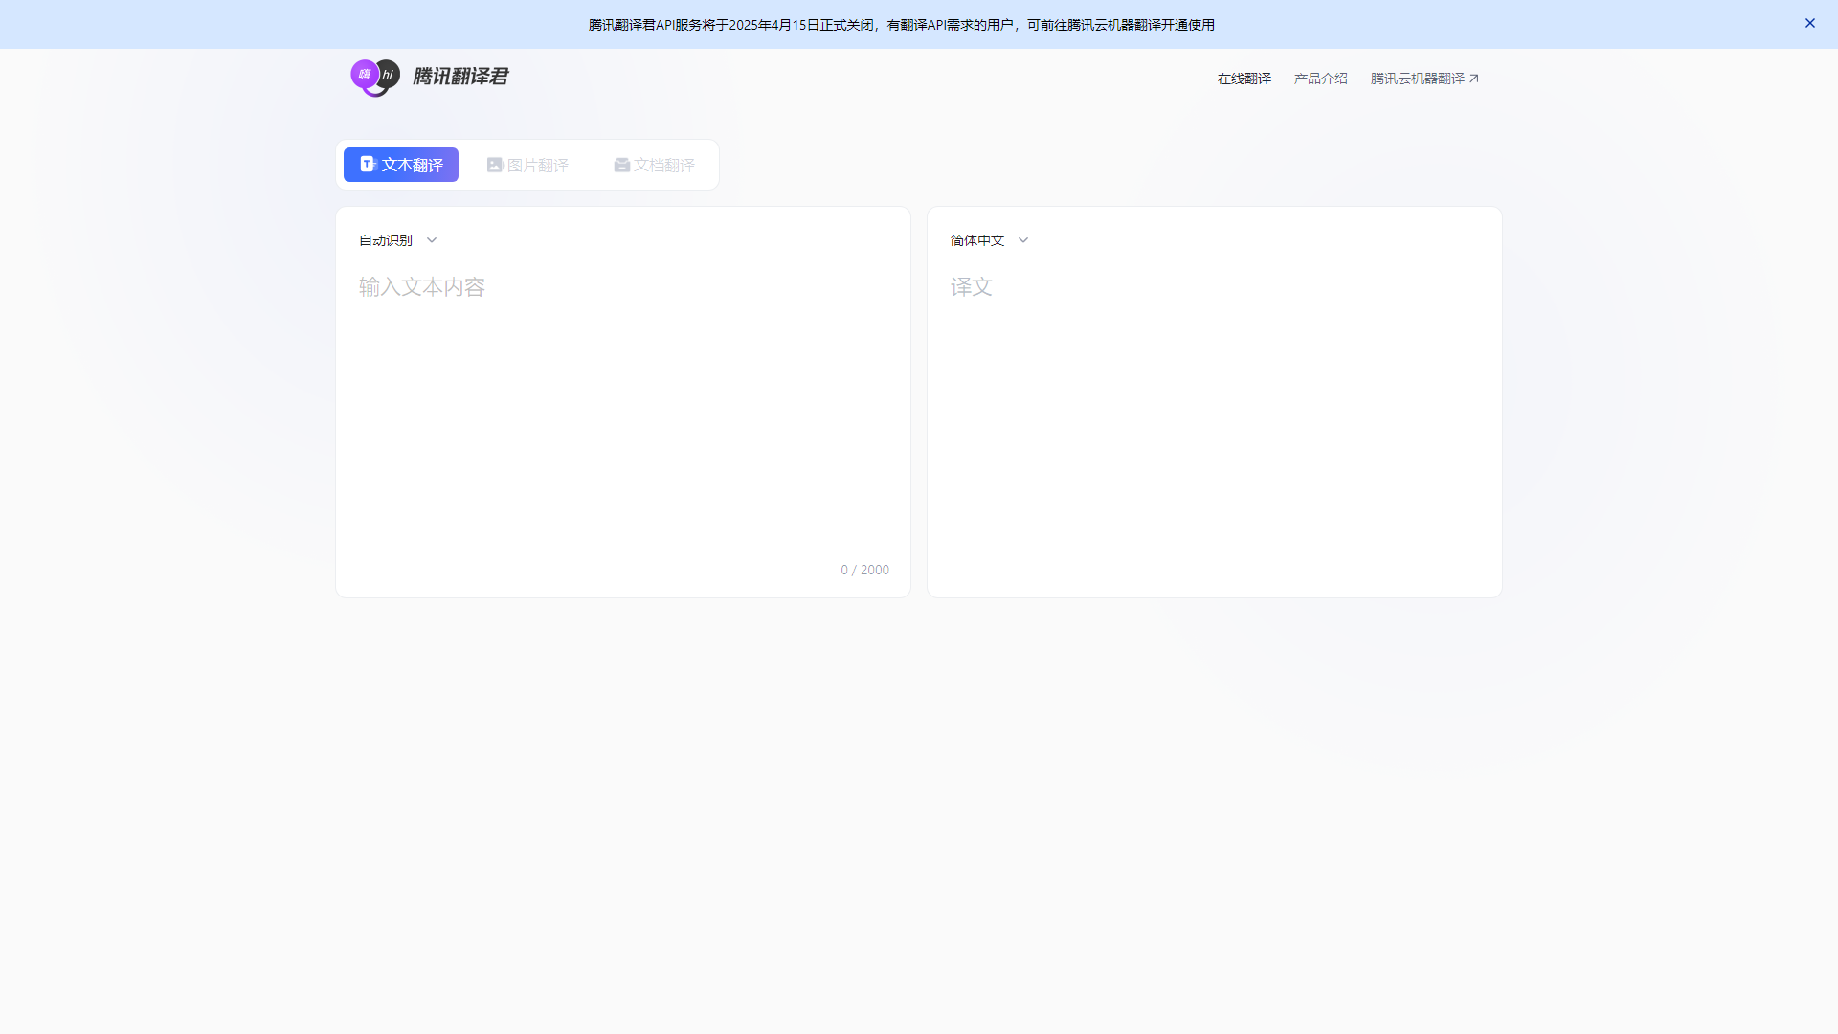Click the chevron next to 自动识别
1838x1034 pixels.
click(431, 239)
